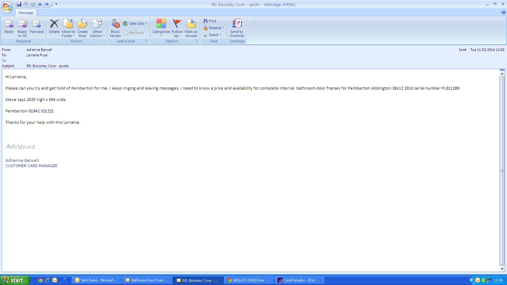Click the vertical scrollbar down arrow

(502, 269)
